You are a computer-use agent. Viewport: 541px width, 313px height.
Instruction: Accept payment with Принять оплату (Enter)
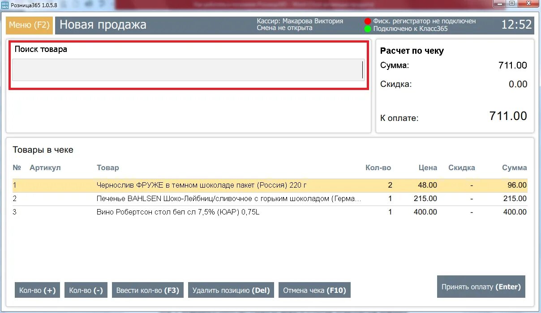[481, 287]
